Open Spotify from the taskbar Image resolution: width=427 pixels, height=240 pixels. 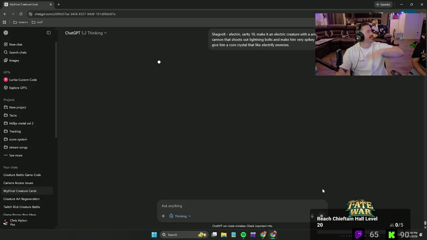(244, 235)
